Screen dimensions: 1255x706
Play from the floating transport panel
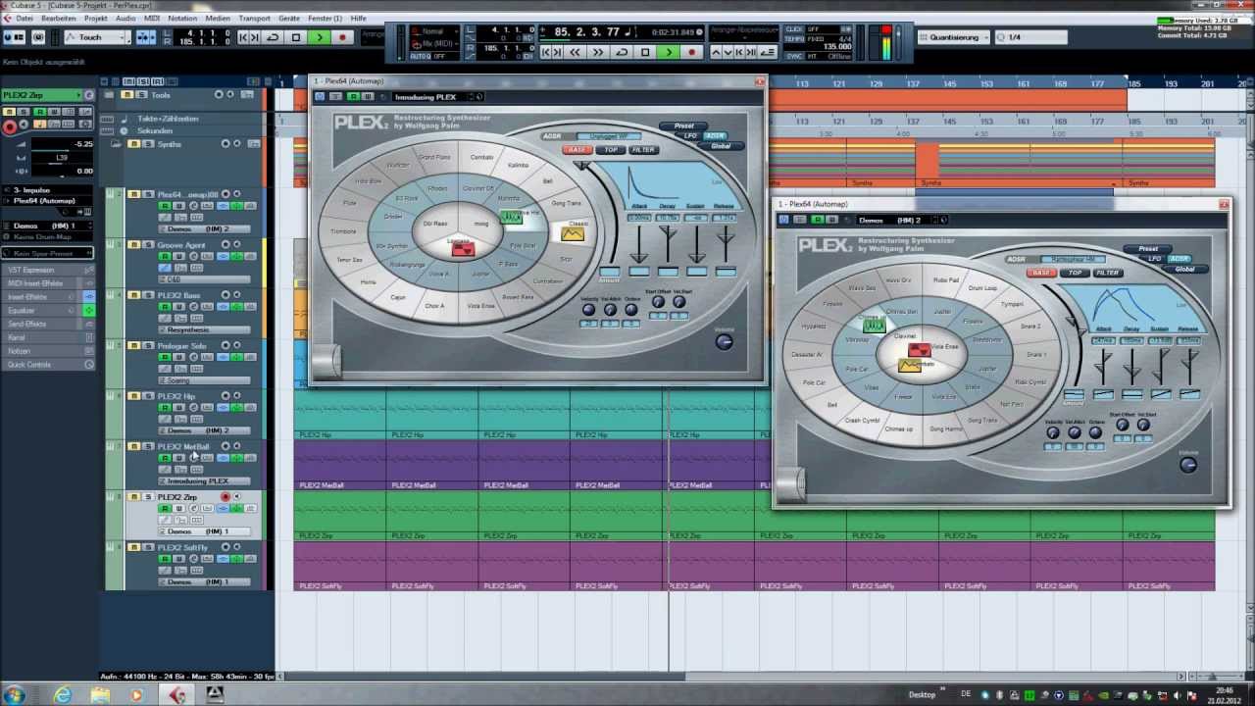click(669, 52)
